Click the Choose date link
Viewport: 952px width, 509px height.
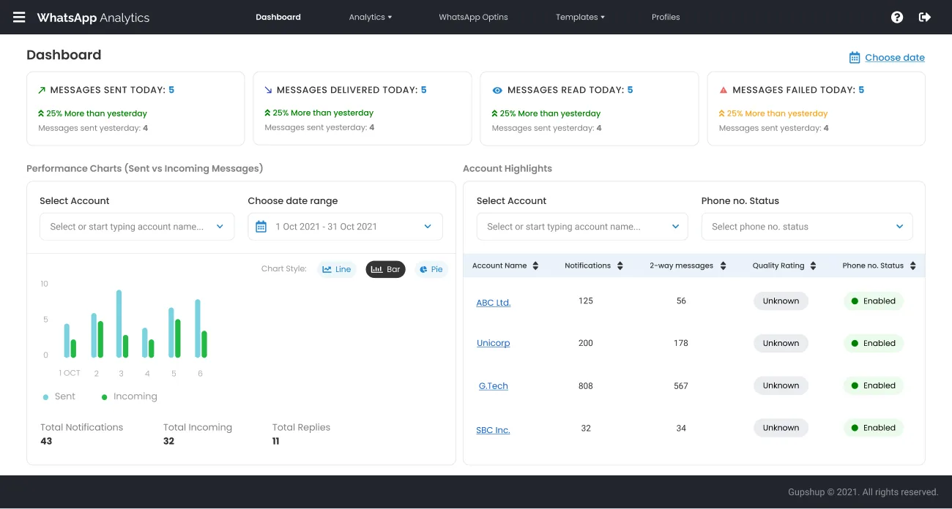click(895, 58)
